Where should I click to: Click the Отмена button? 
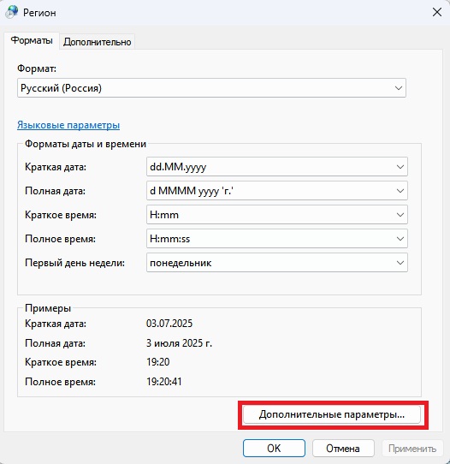343,449
